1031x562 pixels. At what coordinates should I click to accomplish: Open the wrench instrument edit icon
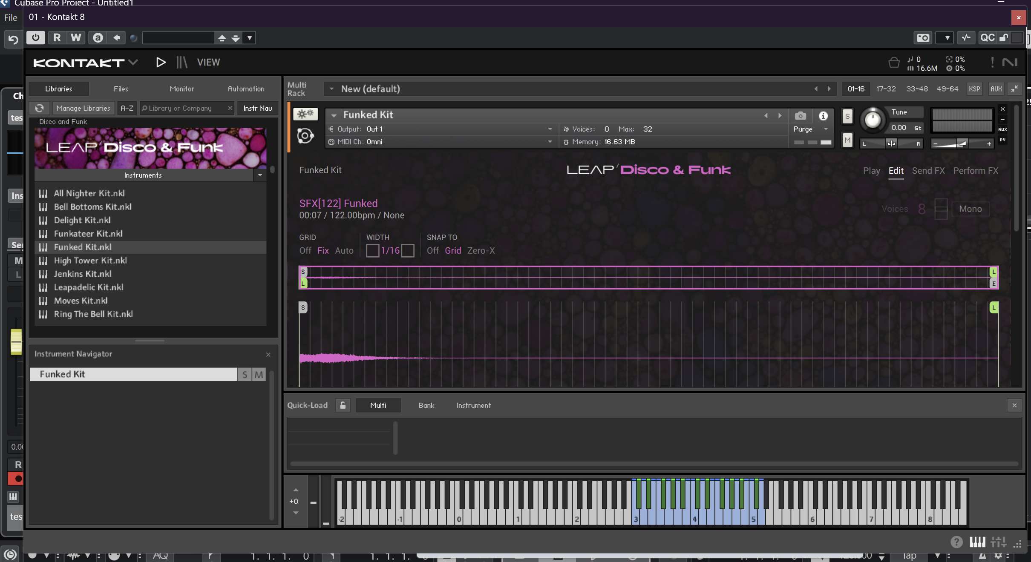click(x=305, y=114)
